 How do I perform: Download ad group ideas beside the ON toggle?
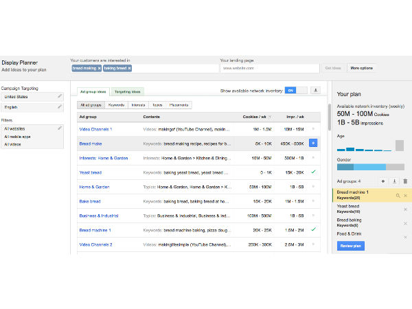pyautogui.click(x=316, y=90)
